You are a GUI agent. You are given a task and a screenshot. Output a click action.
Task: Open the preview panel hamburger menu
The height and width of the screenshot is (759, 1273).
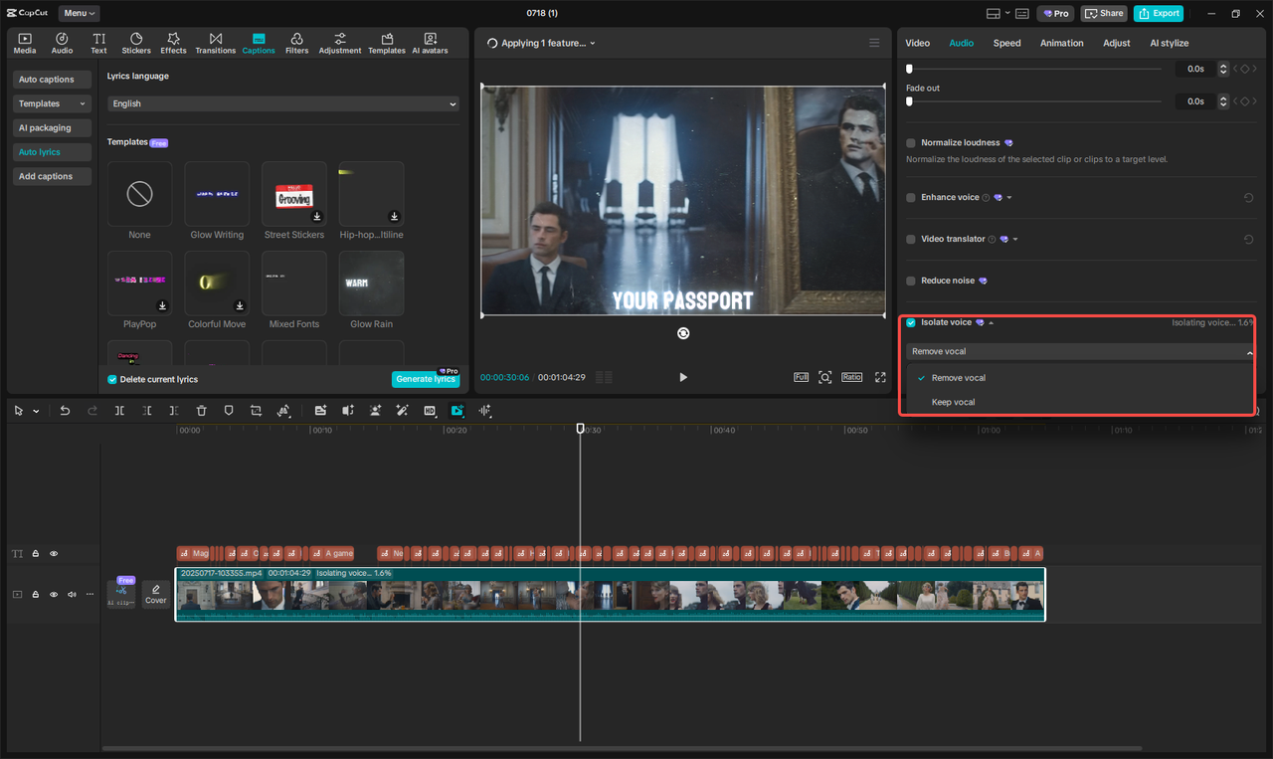(x=874, y=43)
